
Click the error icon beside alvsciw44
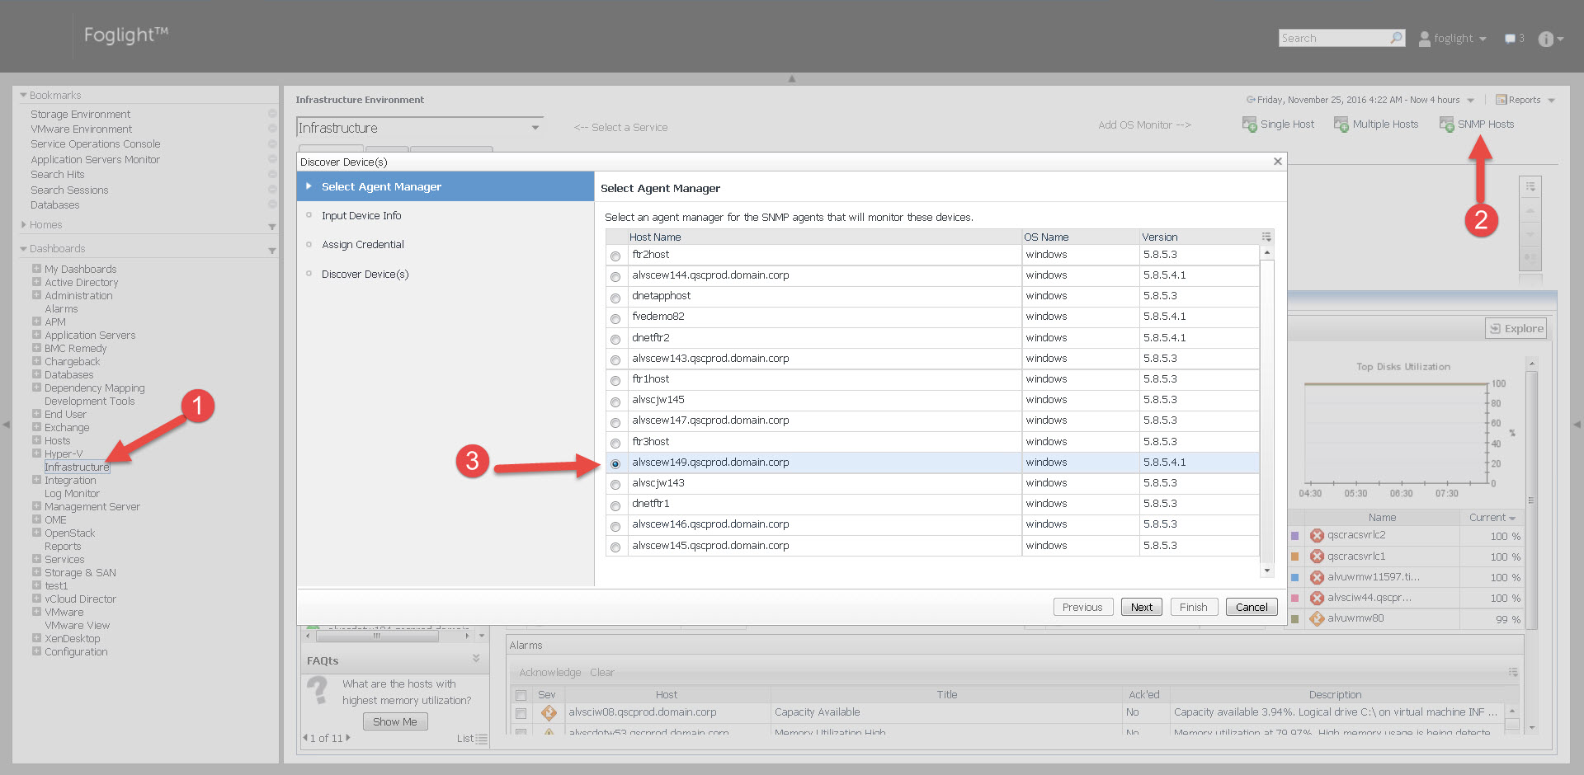tap(1317, 598)
